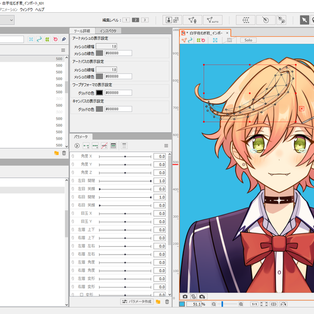Image resolution: width=314 pixels, height=314 pixels.
Task: Click the グリッドの色 black color swatch
Action: pos(99,92)
